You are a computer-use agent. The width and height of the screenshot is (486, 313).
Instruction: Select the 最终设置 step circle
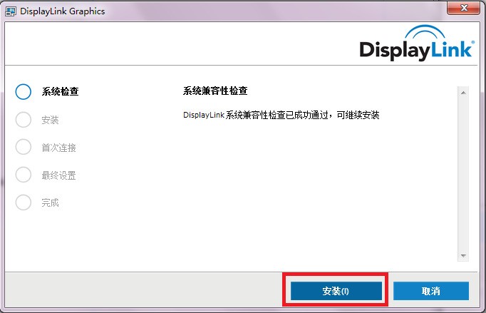coord(24,175)
